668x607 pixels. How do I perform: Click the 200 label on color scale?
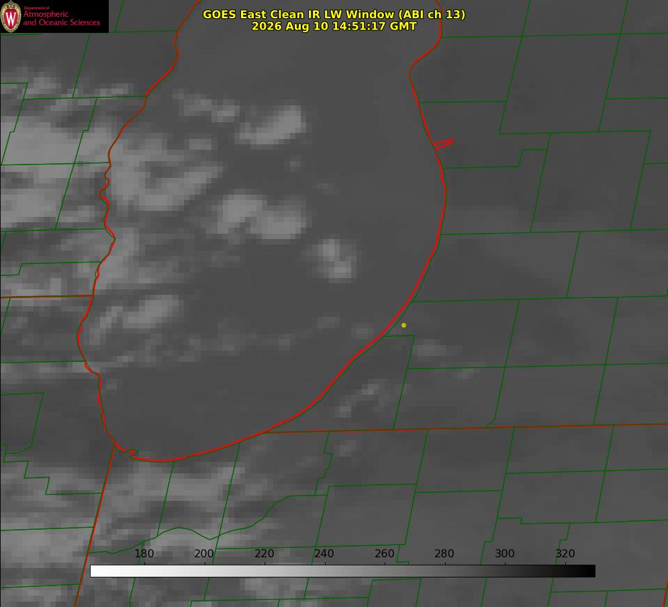coord(204,553)
